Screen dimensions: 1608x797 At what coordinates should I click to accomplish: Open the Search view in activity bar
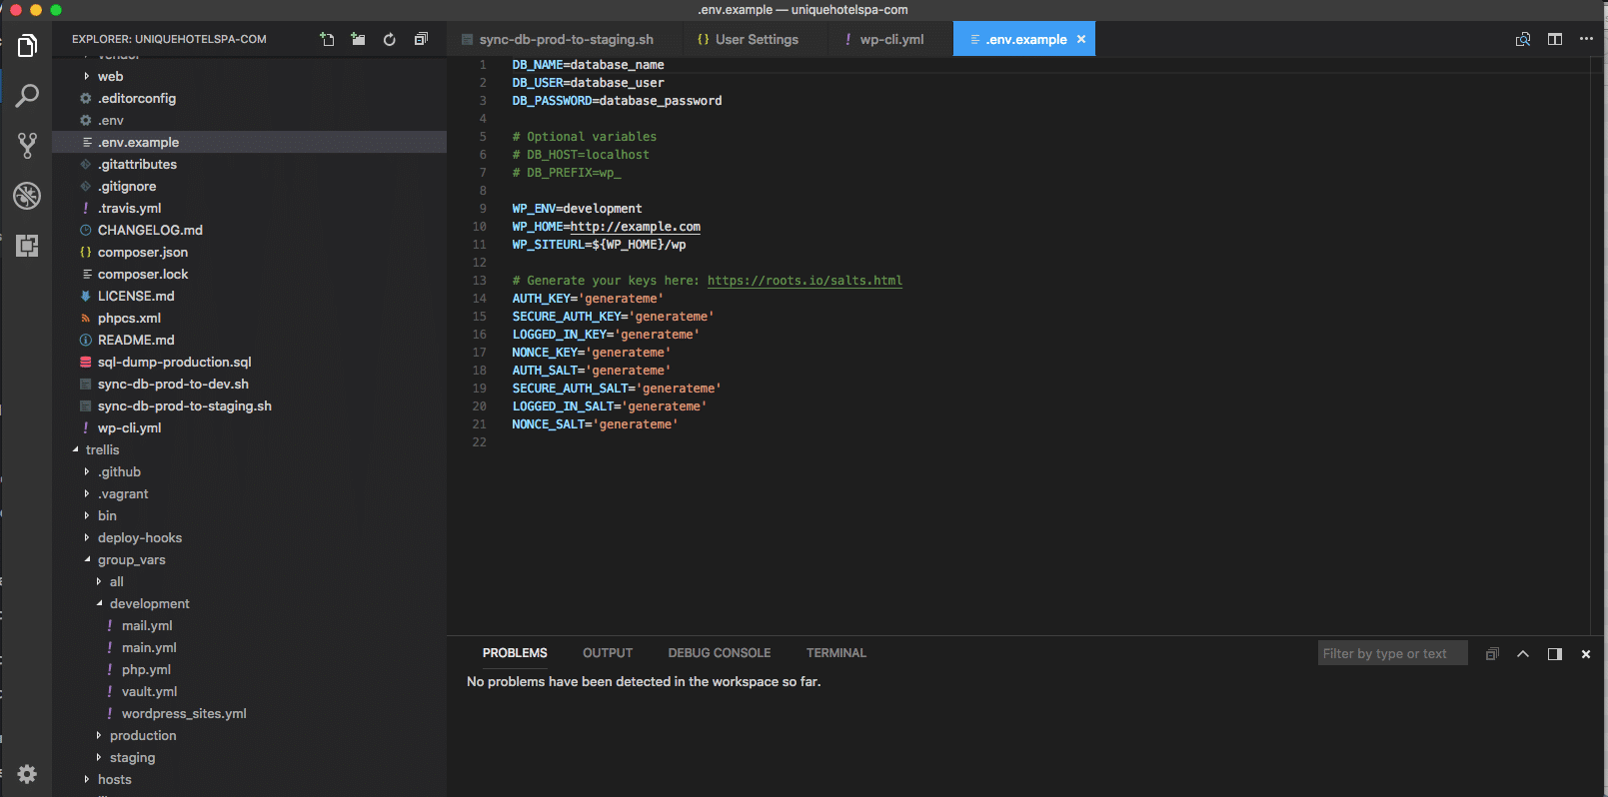27,96
